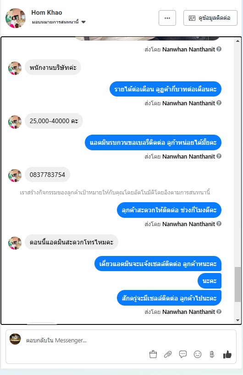This screenshot has height=375, width=243.
Task: Click the scrollbar down arrow
Action: point(237,320)
